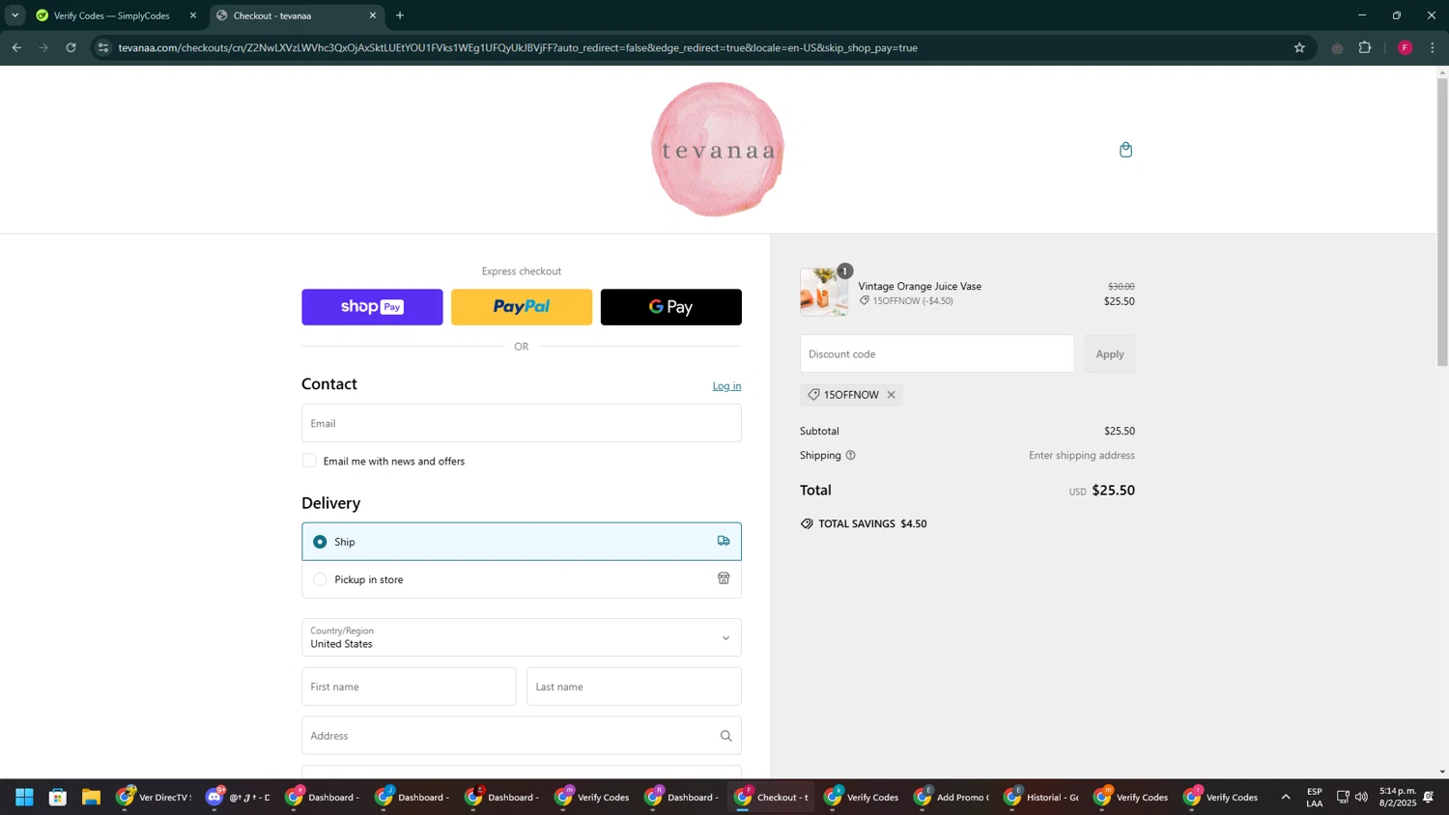Click the tevanaa logo
The height and width of the screenshot is (815, 1449).
pyautogui.click(x=717, y=150)
